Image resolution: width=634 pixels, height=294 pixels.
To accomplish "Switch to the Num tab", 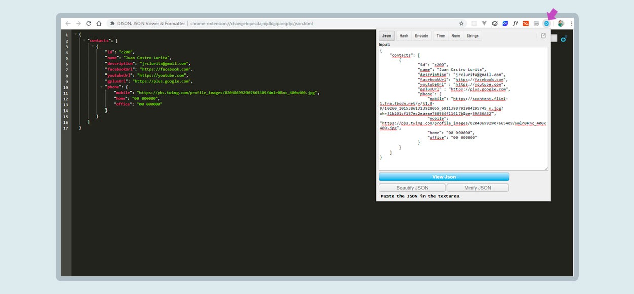I will click(455, 36).
